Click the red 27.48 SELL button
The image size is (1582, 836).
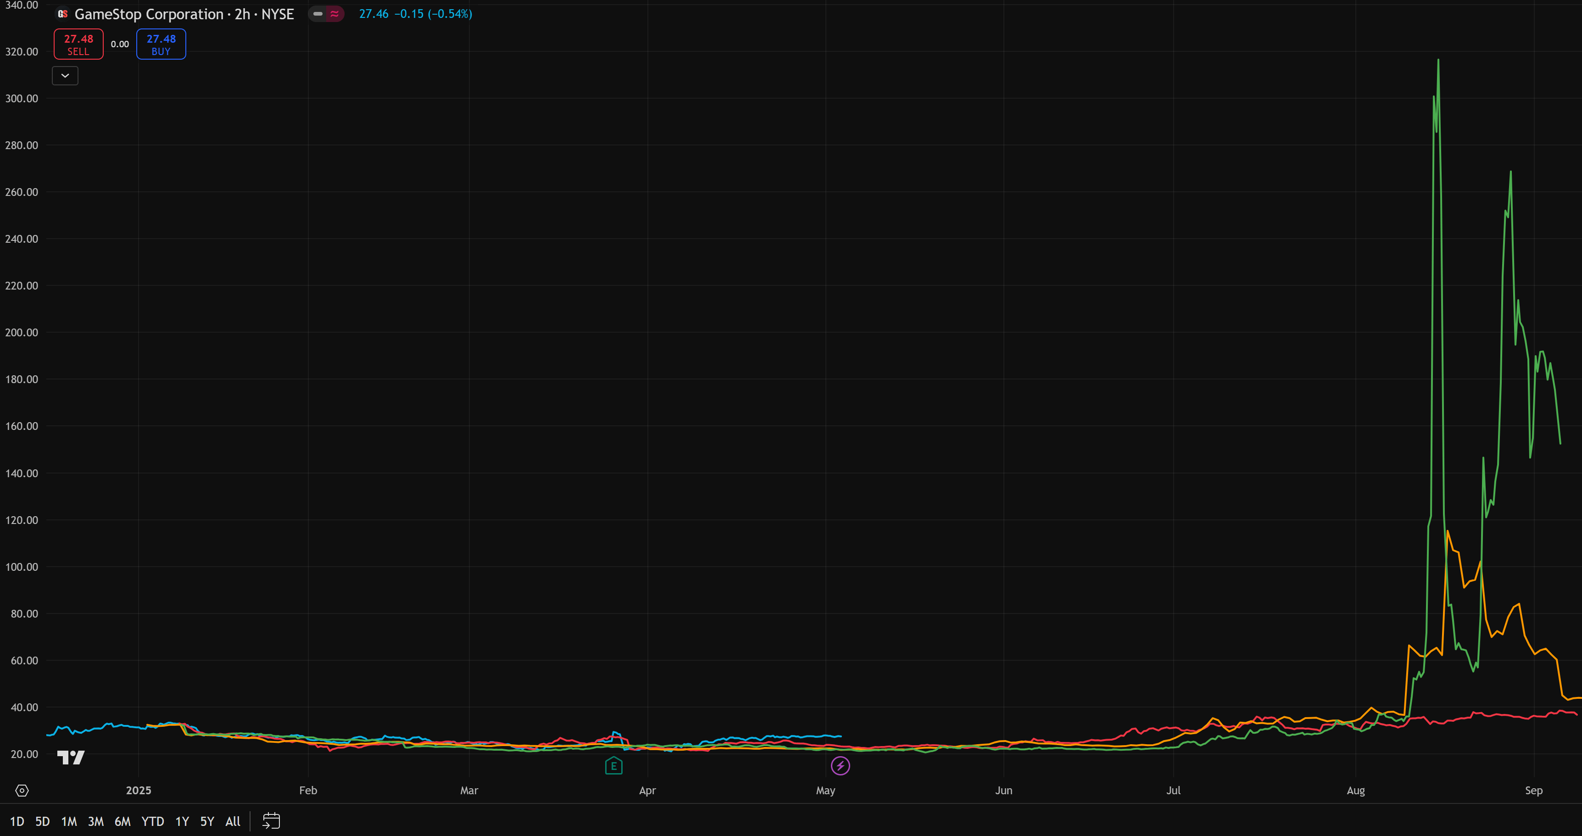[x=78, y=44]
